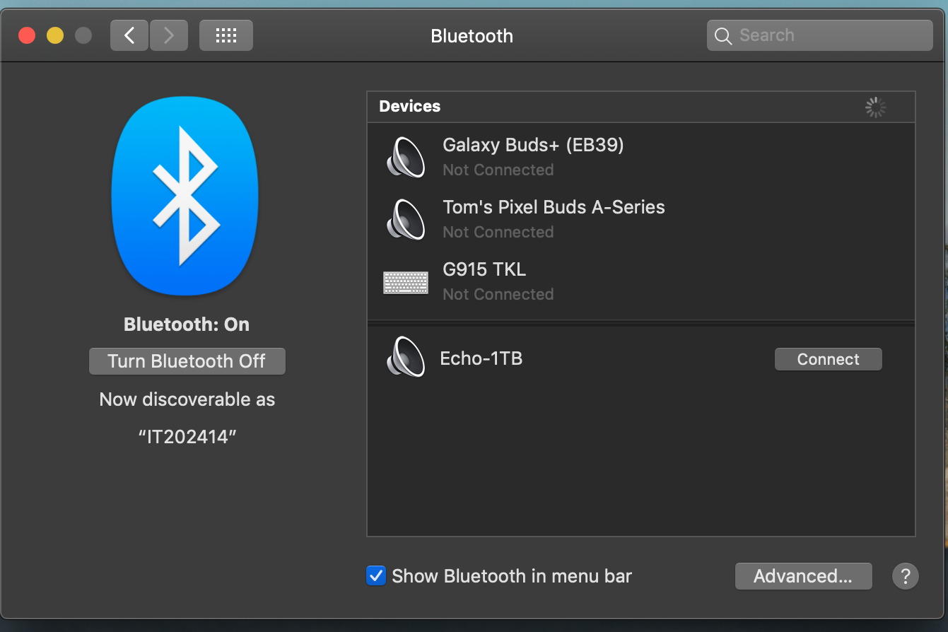Image resolution: width=948 pixels, height=632 pixels.
Task: Click the Bluetooth window title
Action: 472,36
